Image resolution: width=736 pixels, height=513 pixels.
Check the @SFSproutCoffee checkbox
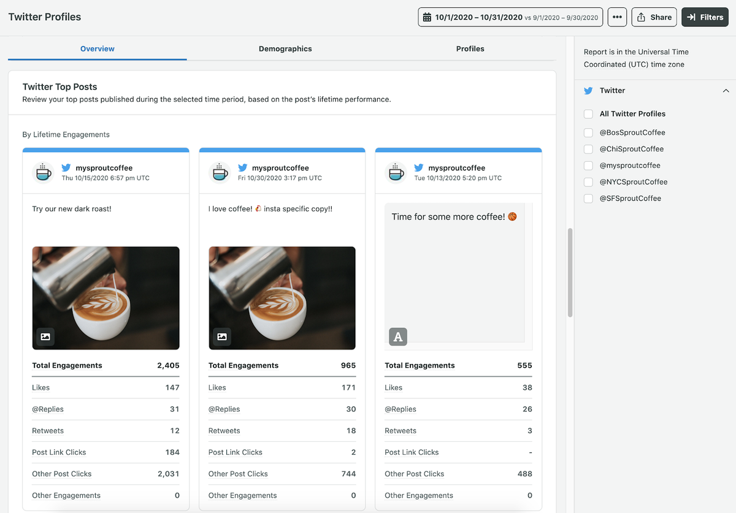tap(588, 199)
